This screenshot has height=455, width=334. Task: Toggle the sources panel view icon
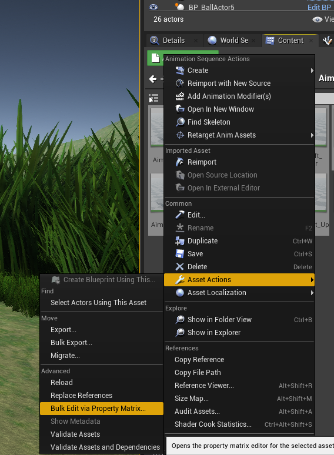click(153, 98)
